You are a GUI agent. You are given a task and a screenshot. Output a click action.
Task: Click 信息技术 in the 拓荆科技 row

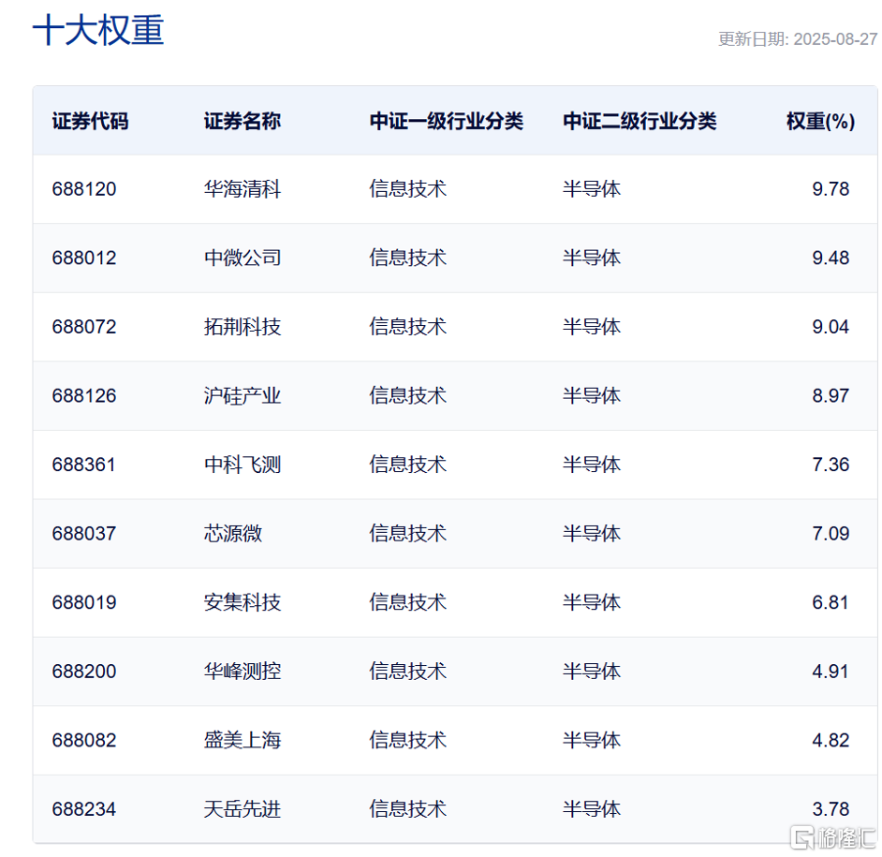[408, 327]
